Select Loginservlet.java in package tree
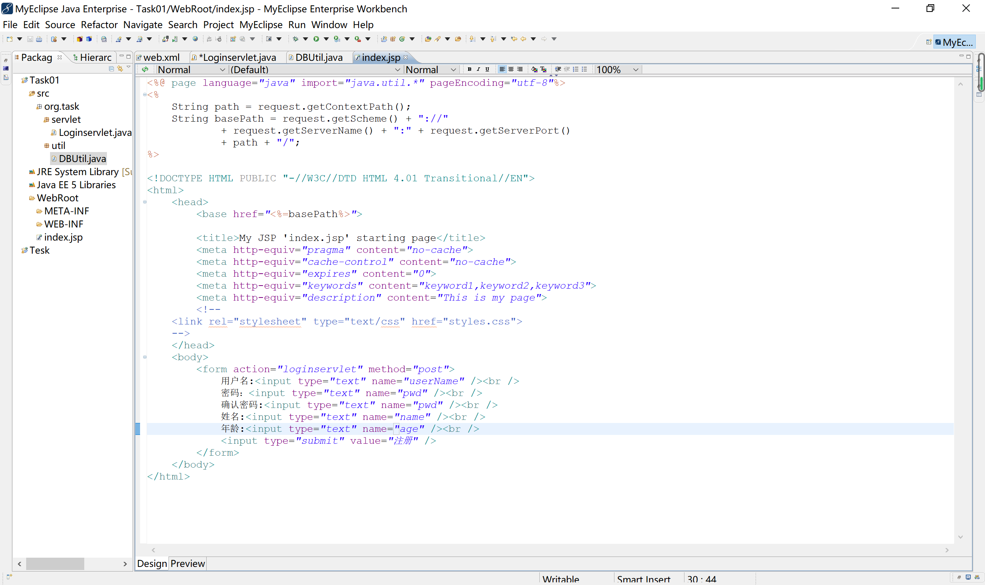 95,132
